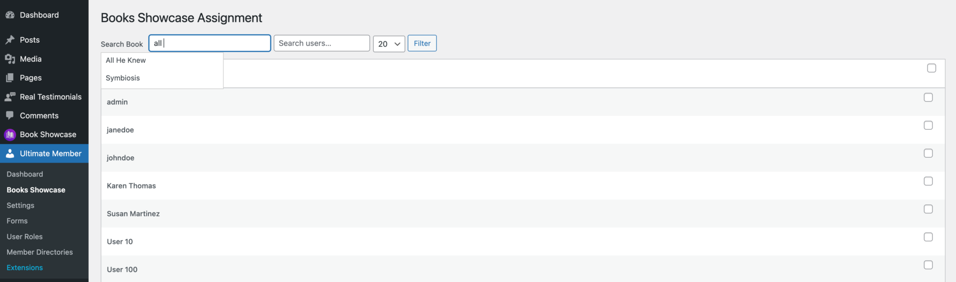Focus the Search users field
956x282 pixels.
[322, 43]
